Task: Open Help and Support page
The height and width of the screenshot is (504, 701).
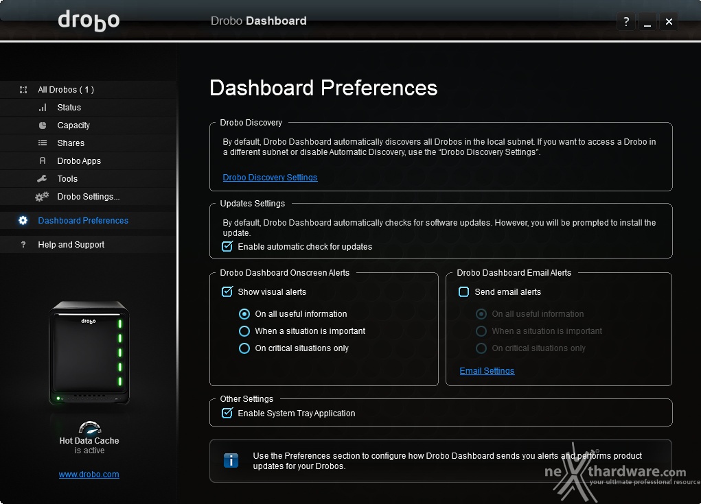Action: click(x=88, y=245)
